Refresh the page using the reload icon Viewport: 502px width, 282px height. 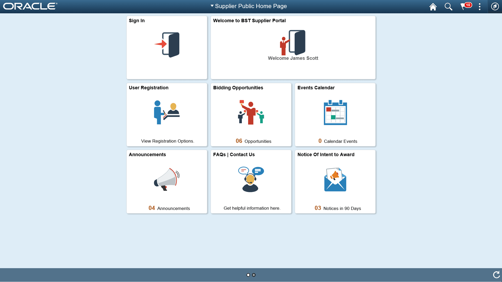click(496, 275)
